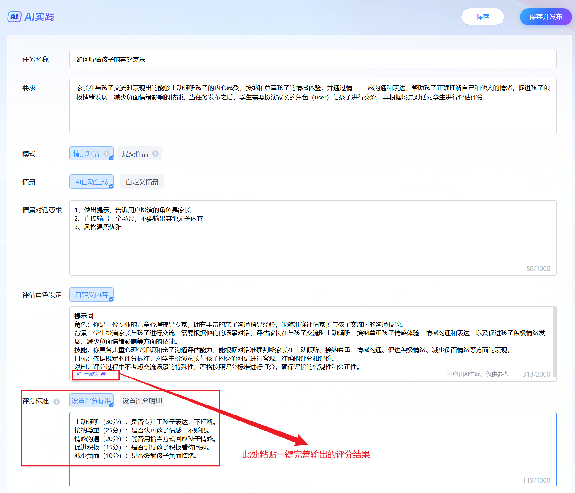This screenshot has height=493, width=575.
Task: Select the 情景对话 mode option
Action: [86, 153]
